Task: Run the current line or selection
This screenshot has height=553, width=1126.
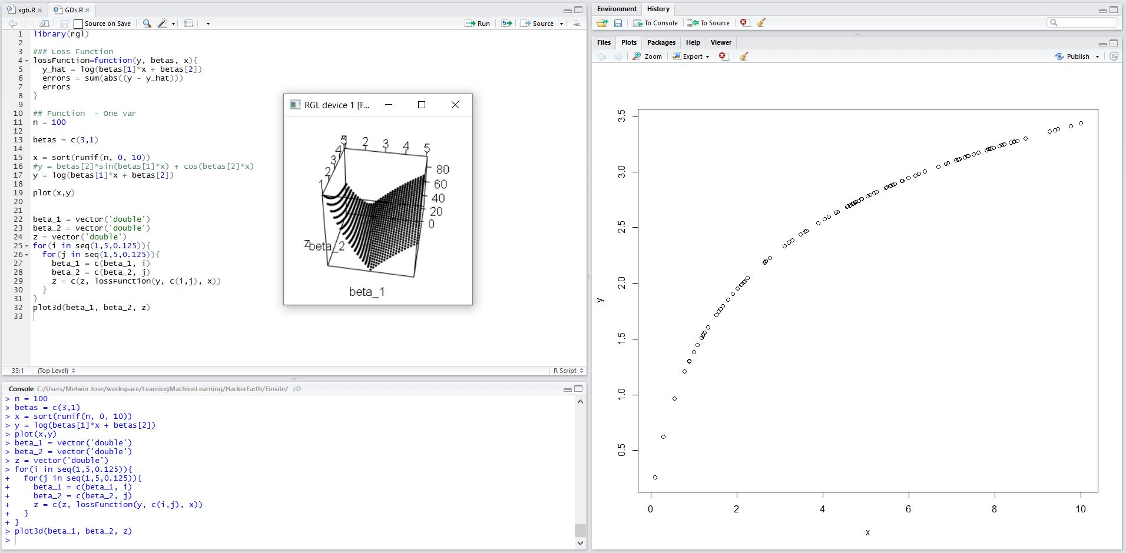Action: pos(478,24)
